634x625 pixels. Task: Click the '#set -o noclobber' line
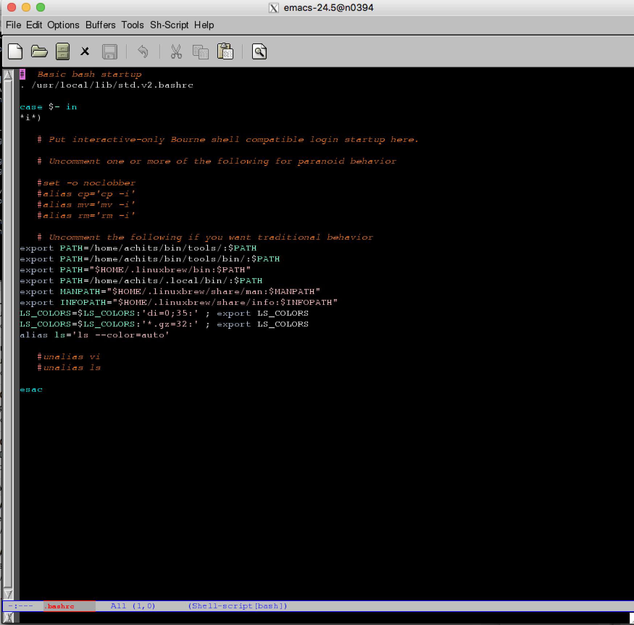click(86, 183)
